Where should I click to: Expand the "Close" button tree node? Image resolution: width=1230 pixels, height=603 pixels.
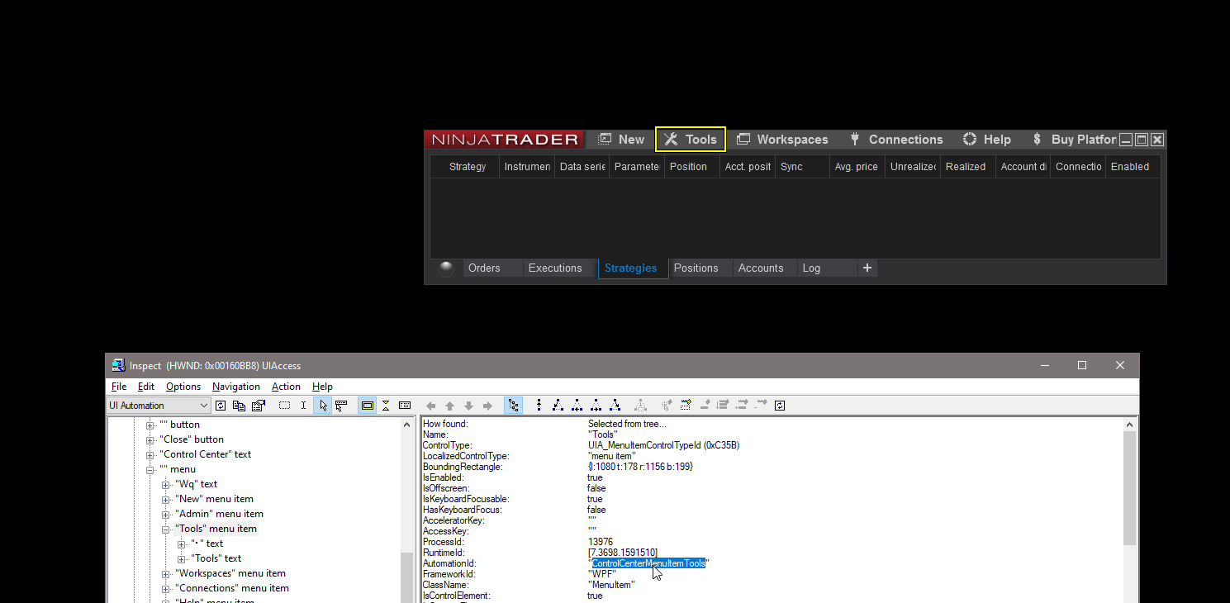[x=150, y=440]
